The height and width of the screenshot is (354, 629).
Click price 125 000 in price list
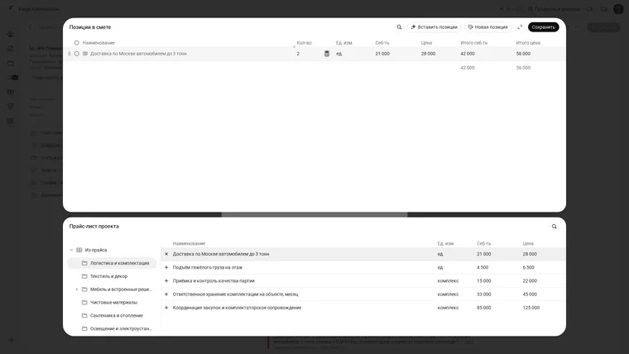pyautogui.click(x=531, y=308)
